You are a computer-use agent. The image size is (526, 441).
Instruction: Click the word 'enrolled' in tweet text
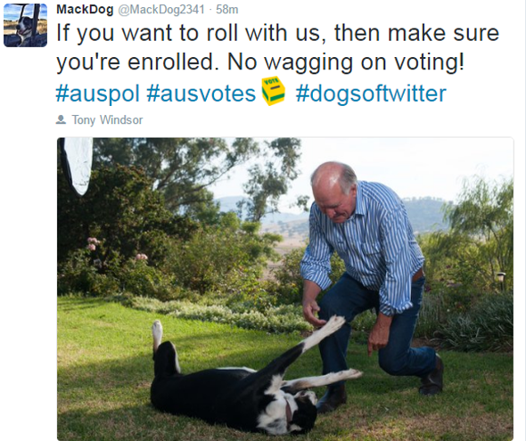[x=171, y=62]
